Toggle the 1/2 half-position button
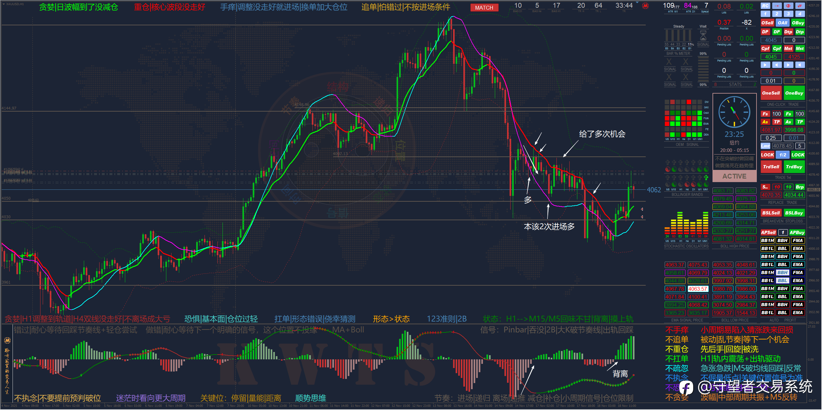The height and width of the screenshot is (410, 822). pos(783,155)
